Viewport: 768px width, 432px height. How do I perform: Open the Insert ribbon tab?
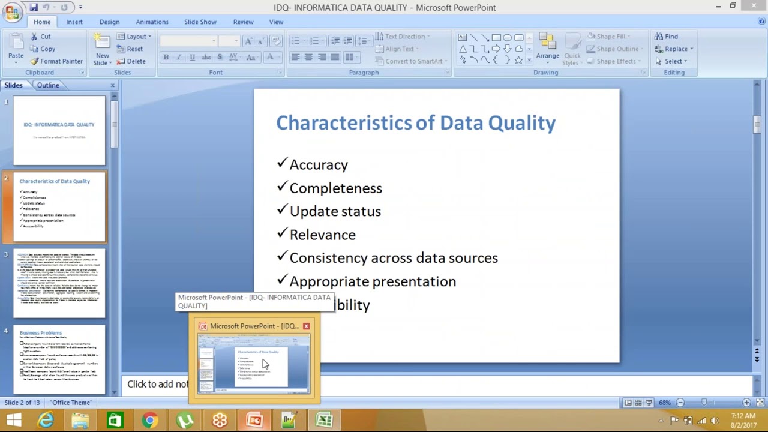[x=74, y=22]
